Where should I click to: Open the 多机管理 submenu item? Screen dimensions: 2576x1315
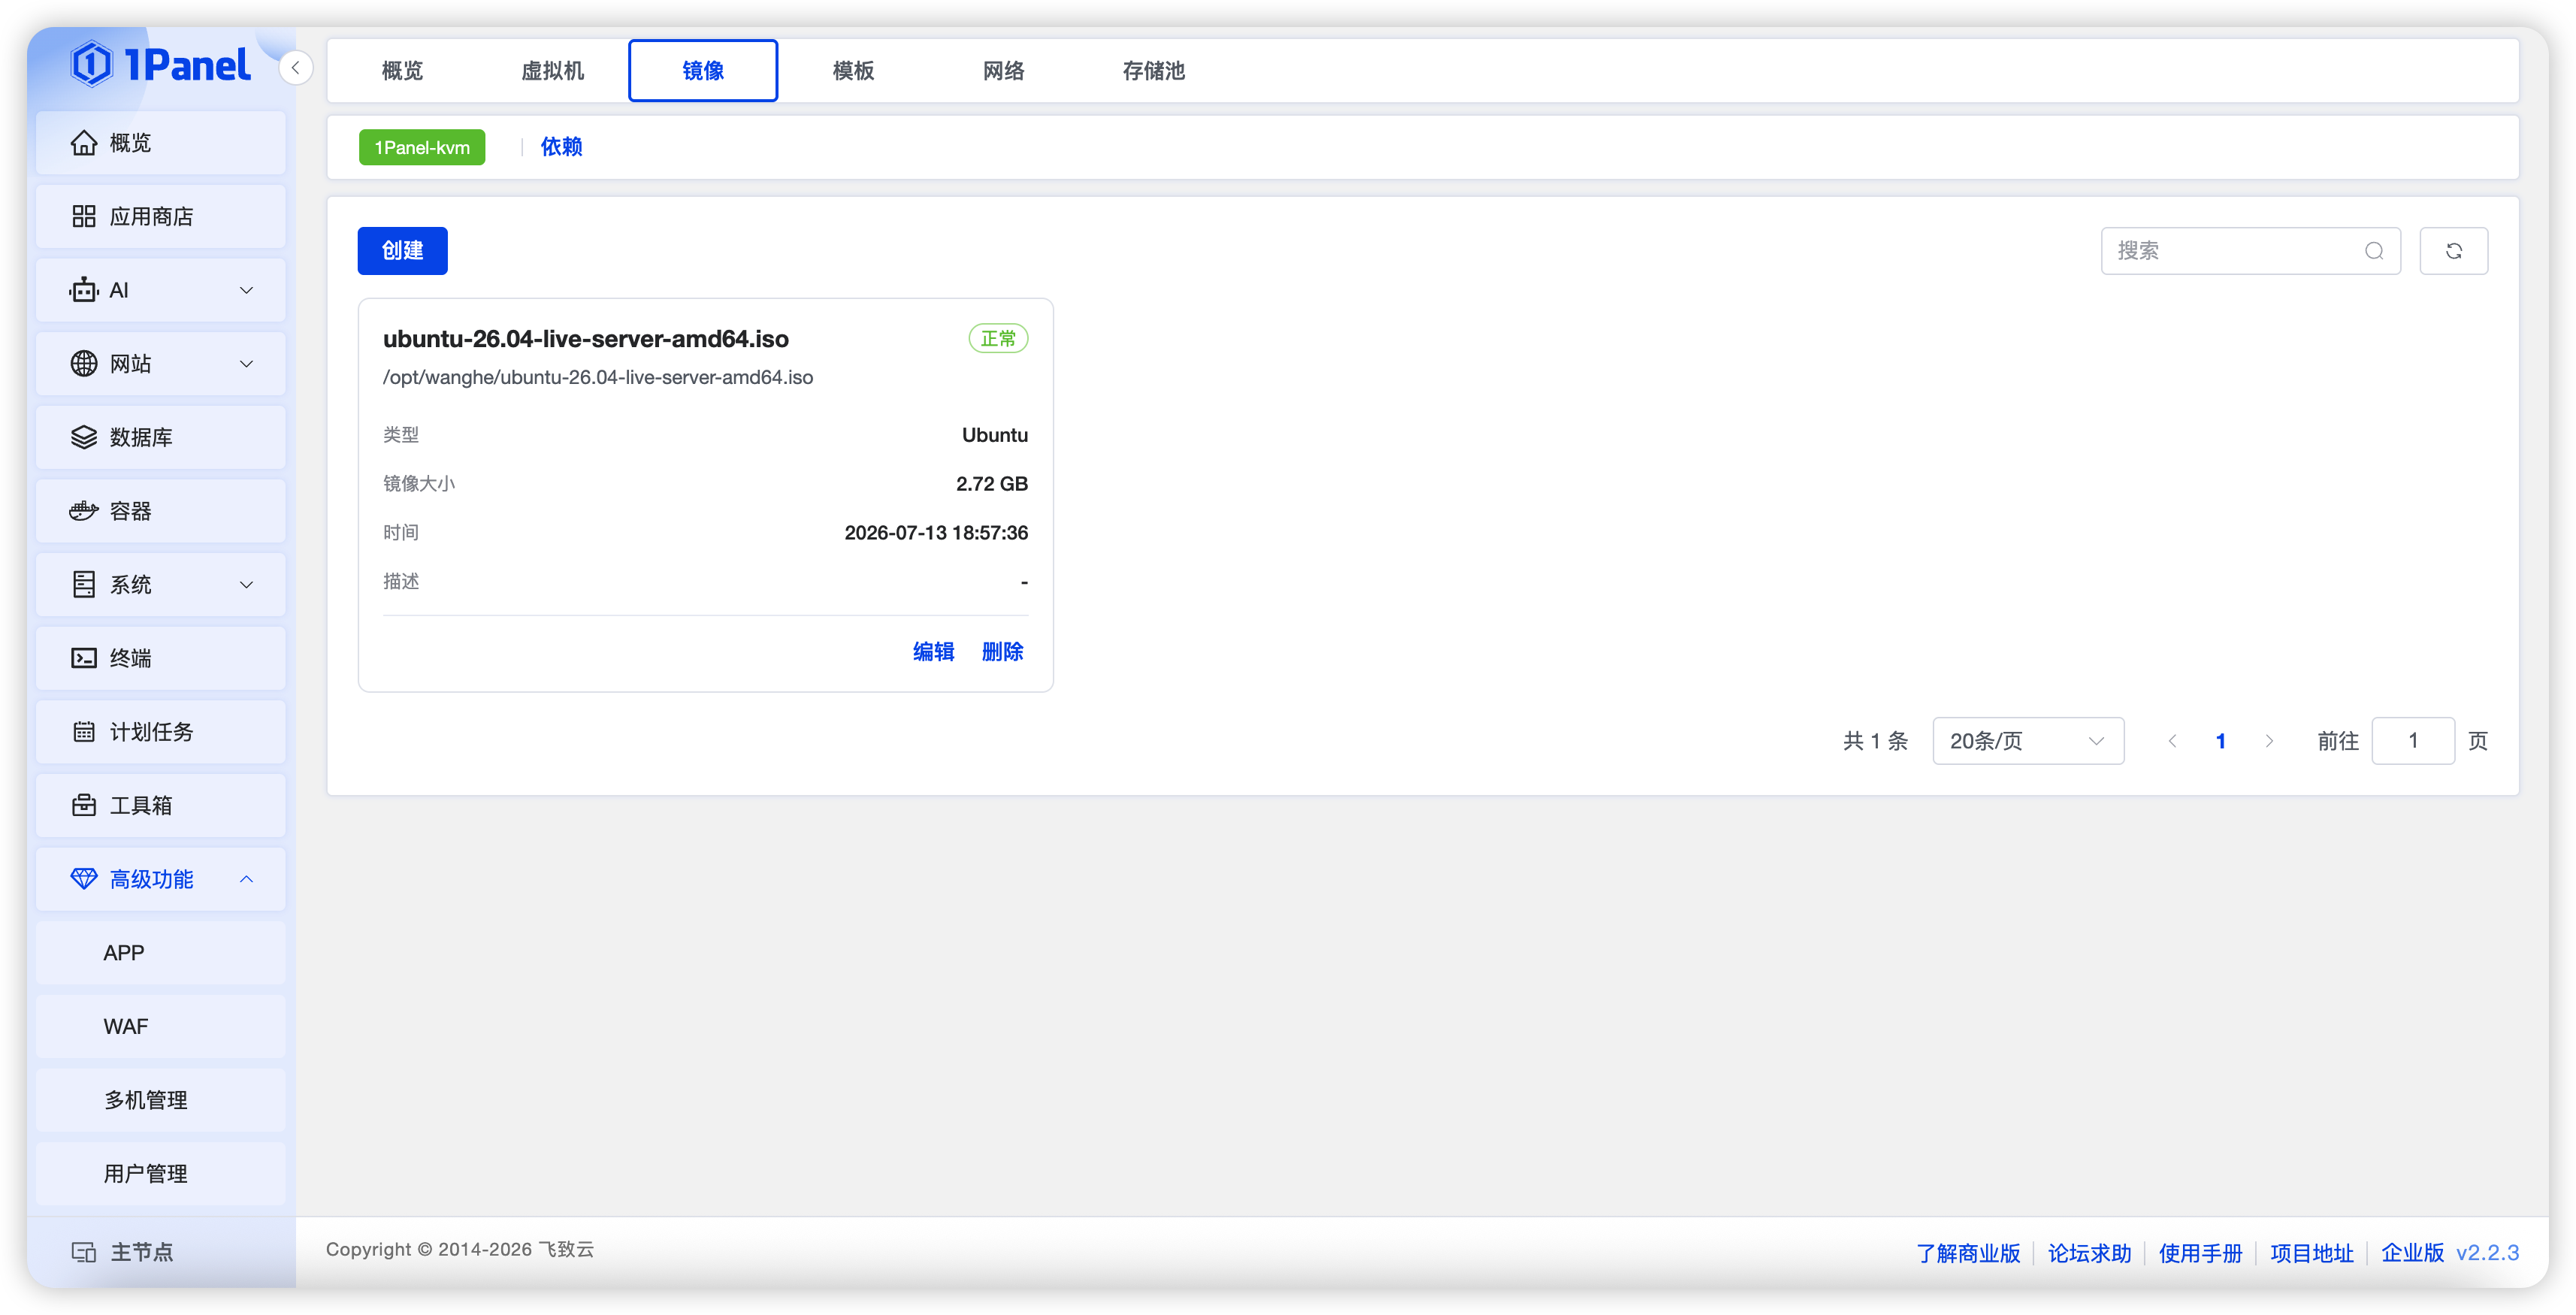[161, 1100]
